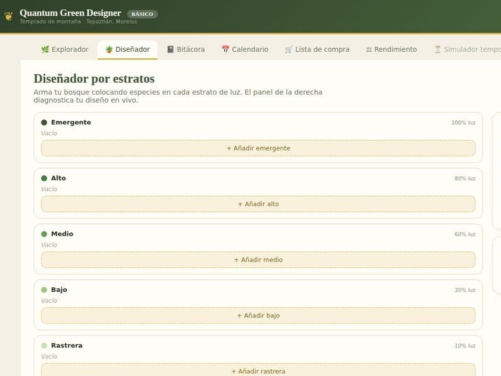Click the dark green Emergente stratum dot

click(44, 123)
